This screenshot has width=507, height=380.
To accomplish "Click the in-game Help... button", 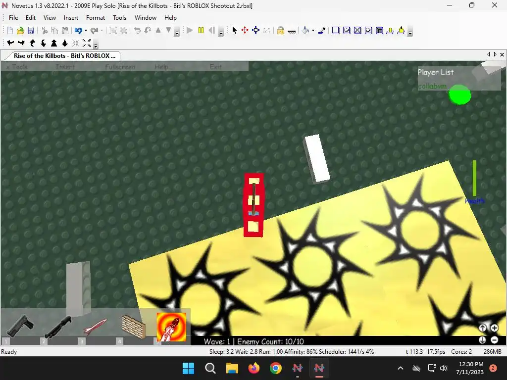I will pyautogui.click(x=162, y=67).
